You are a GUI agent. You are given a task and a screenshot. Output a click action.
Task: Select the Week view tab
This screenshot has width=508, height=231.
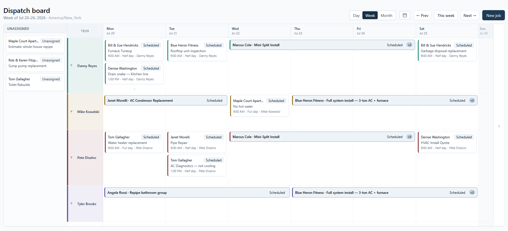coord(370,15)
